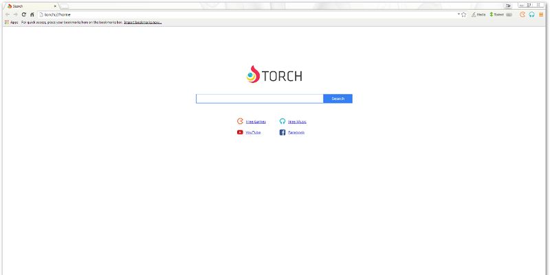Screen dimensions: 550x275
Task: Open the orange Torch menu button
Action: pyautogui.click(x=541, y=14)
